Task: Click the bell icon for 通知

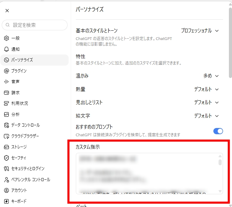Action: (x=6, y=49)
